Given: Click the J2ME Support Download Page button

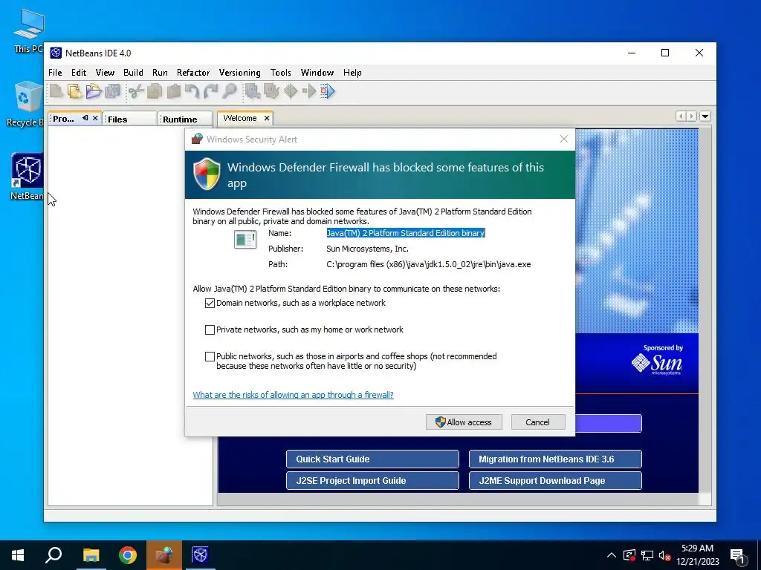Looking at the screenshot, I should (x=555, y=481).
